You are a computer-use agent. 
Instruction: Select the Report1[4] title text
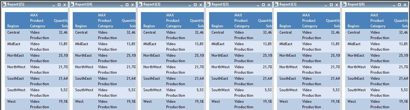click(x=84, y=5)
